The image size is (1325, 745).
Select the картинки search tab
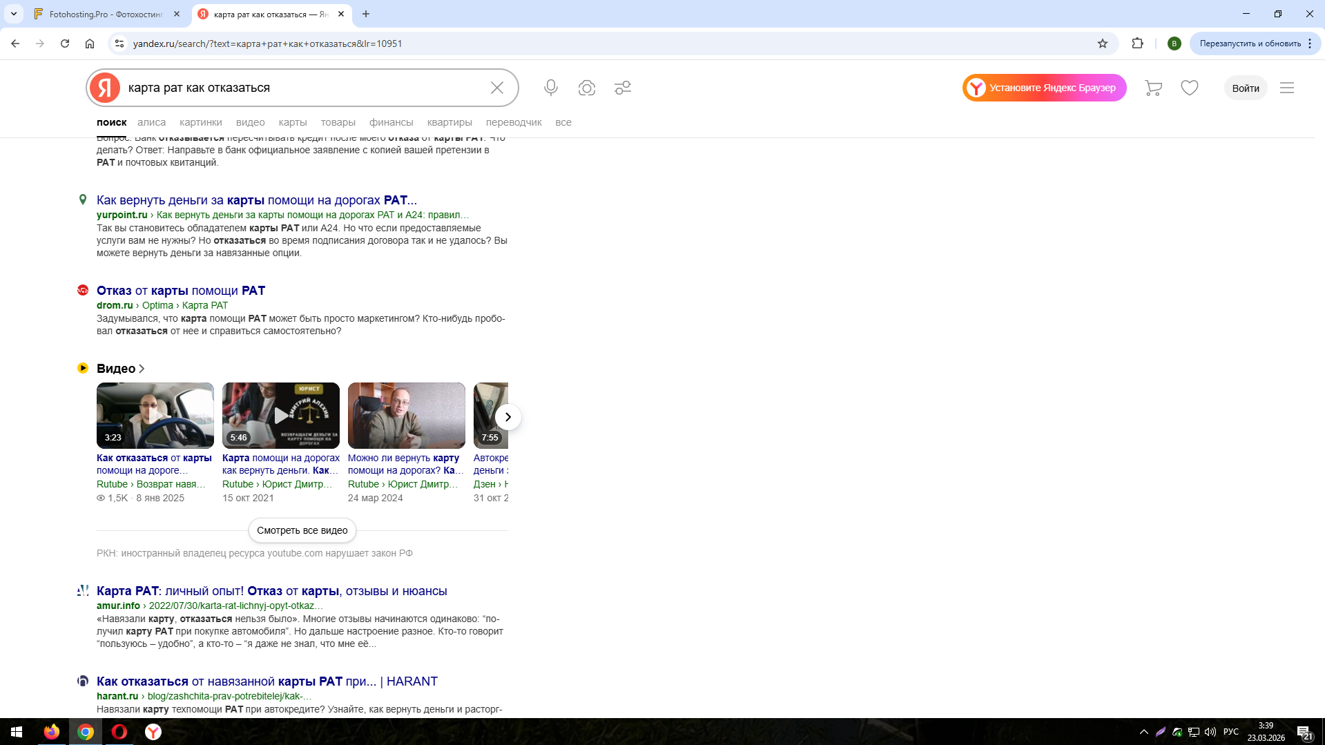tap(201, 122)
